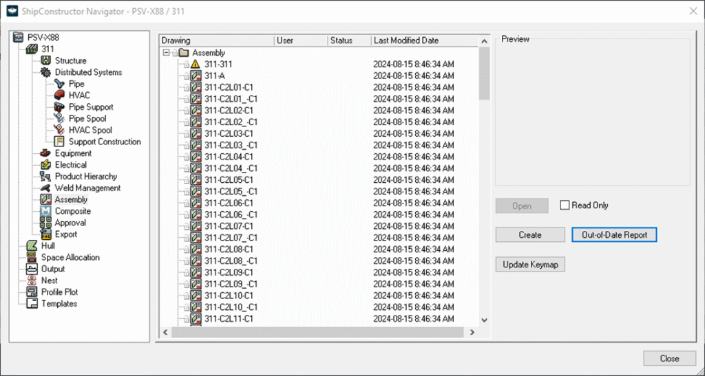Select the Equipment icon
The height and width of the screenshot is (376, 705).
point(46,153)
